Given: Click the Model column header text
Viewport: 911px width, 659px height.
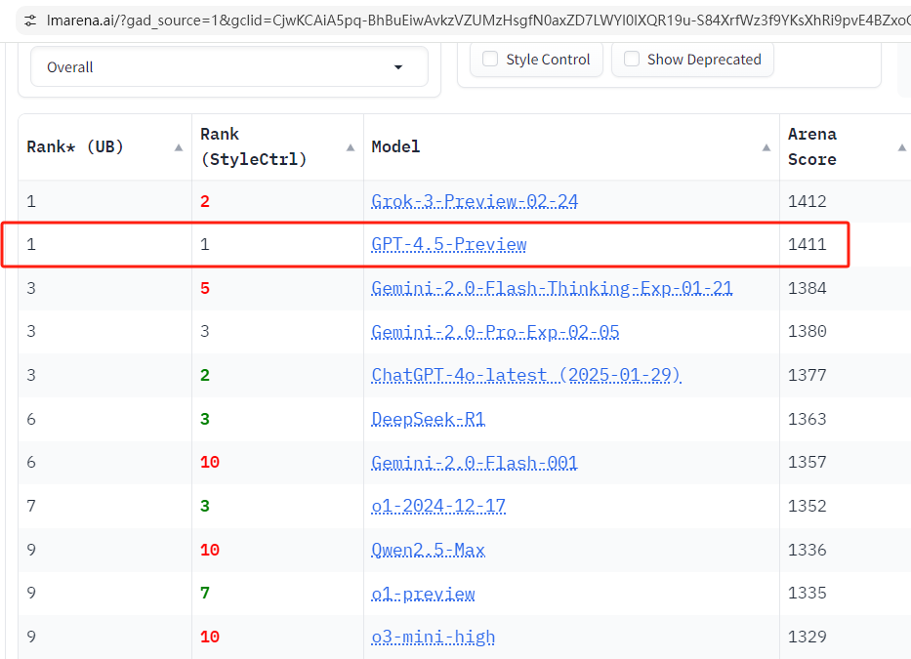Looking at the screenshot, I should coord(395,146).
